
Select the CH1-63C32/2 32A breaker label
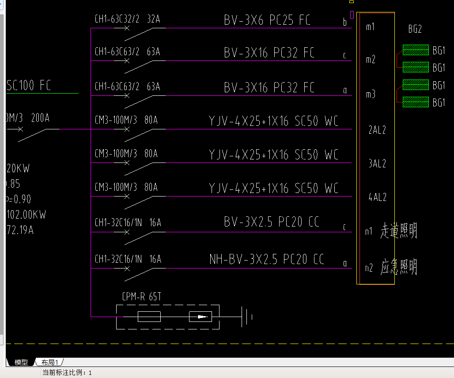point(127,19)
